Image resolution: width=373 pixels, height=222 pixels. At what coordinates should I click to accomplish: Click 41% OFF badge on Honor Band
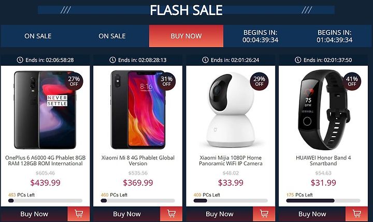[352, 81]
